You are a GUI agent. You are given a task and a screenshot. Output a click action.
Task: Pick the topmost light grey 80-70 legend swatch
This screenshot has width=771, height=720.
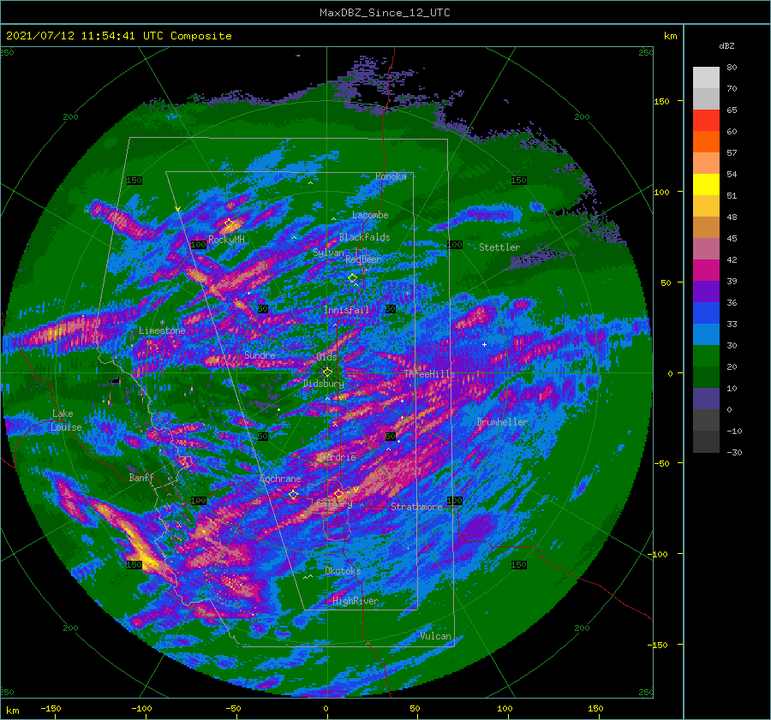(x=706, y=78)
